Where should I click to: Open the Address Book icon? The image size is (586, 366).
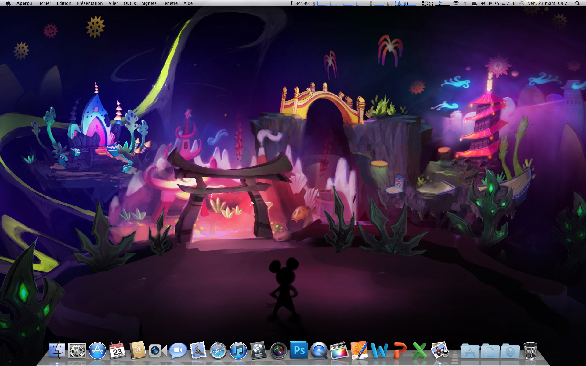(138, 350)
